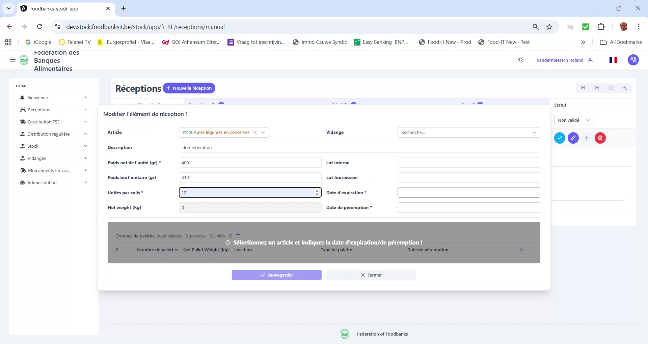Click the Date d'expiration input field
Image resolution: width=648 pixels, height=344 pixels.
click(x=468, y=192)
